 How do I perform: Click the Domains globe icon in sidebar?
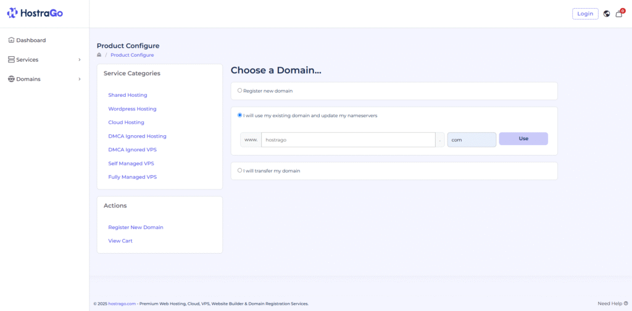click(x=11, y=79)
